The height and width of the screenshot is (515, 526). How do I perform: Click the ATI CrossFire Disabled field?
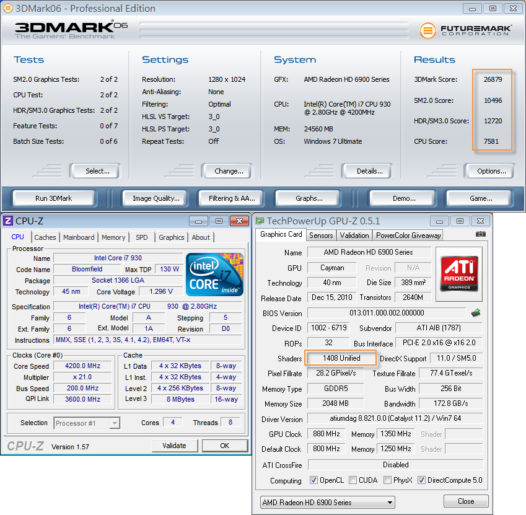[x=395, y=465]
